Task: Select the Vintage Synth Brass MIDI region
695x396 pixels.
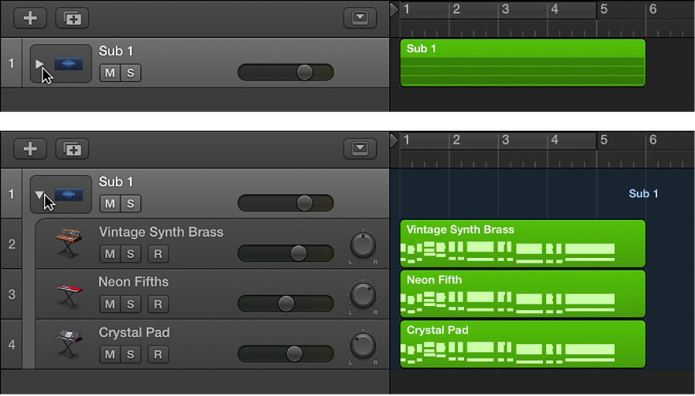Action: tap(522, 243)
